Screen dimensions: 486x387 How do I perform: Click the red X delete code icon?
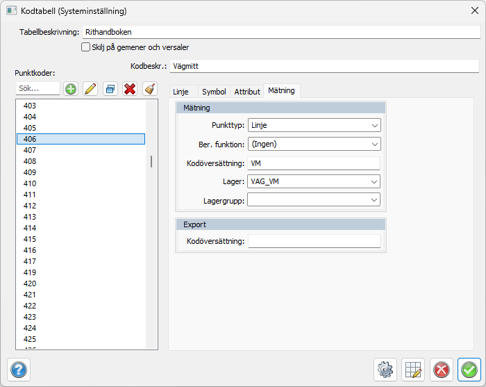tap(129, 89)
